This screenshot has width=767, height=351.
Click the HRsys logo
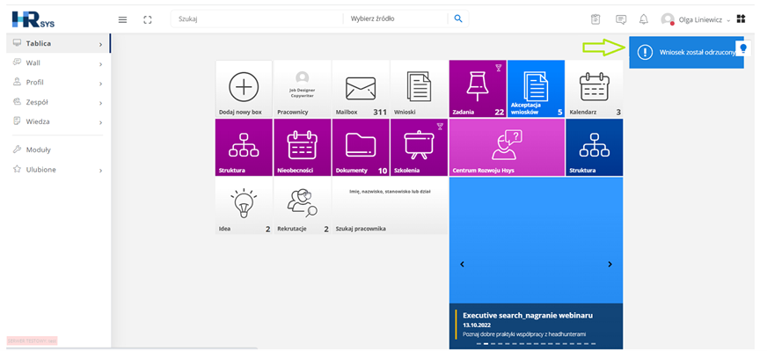[x=33, y=19]
